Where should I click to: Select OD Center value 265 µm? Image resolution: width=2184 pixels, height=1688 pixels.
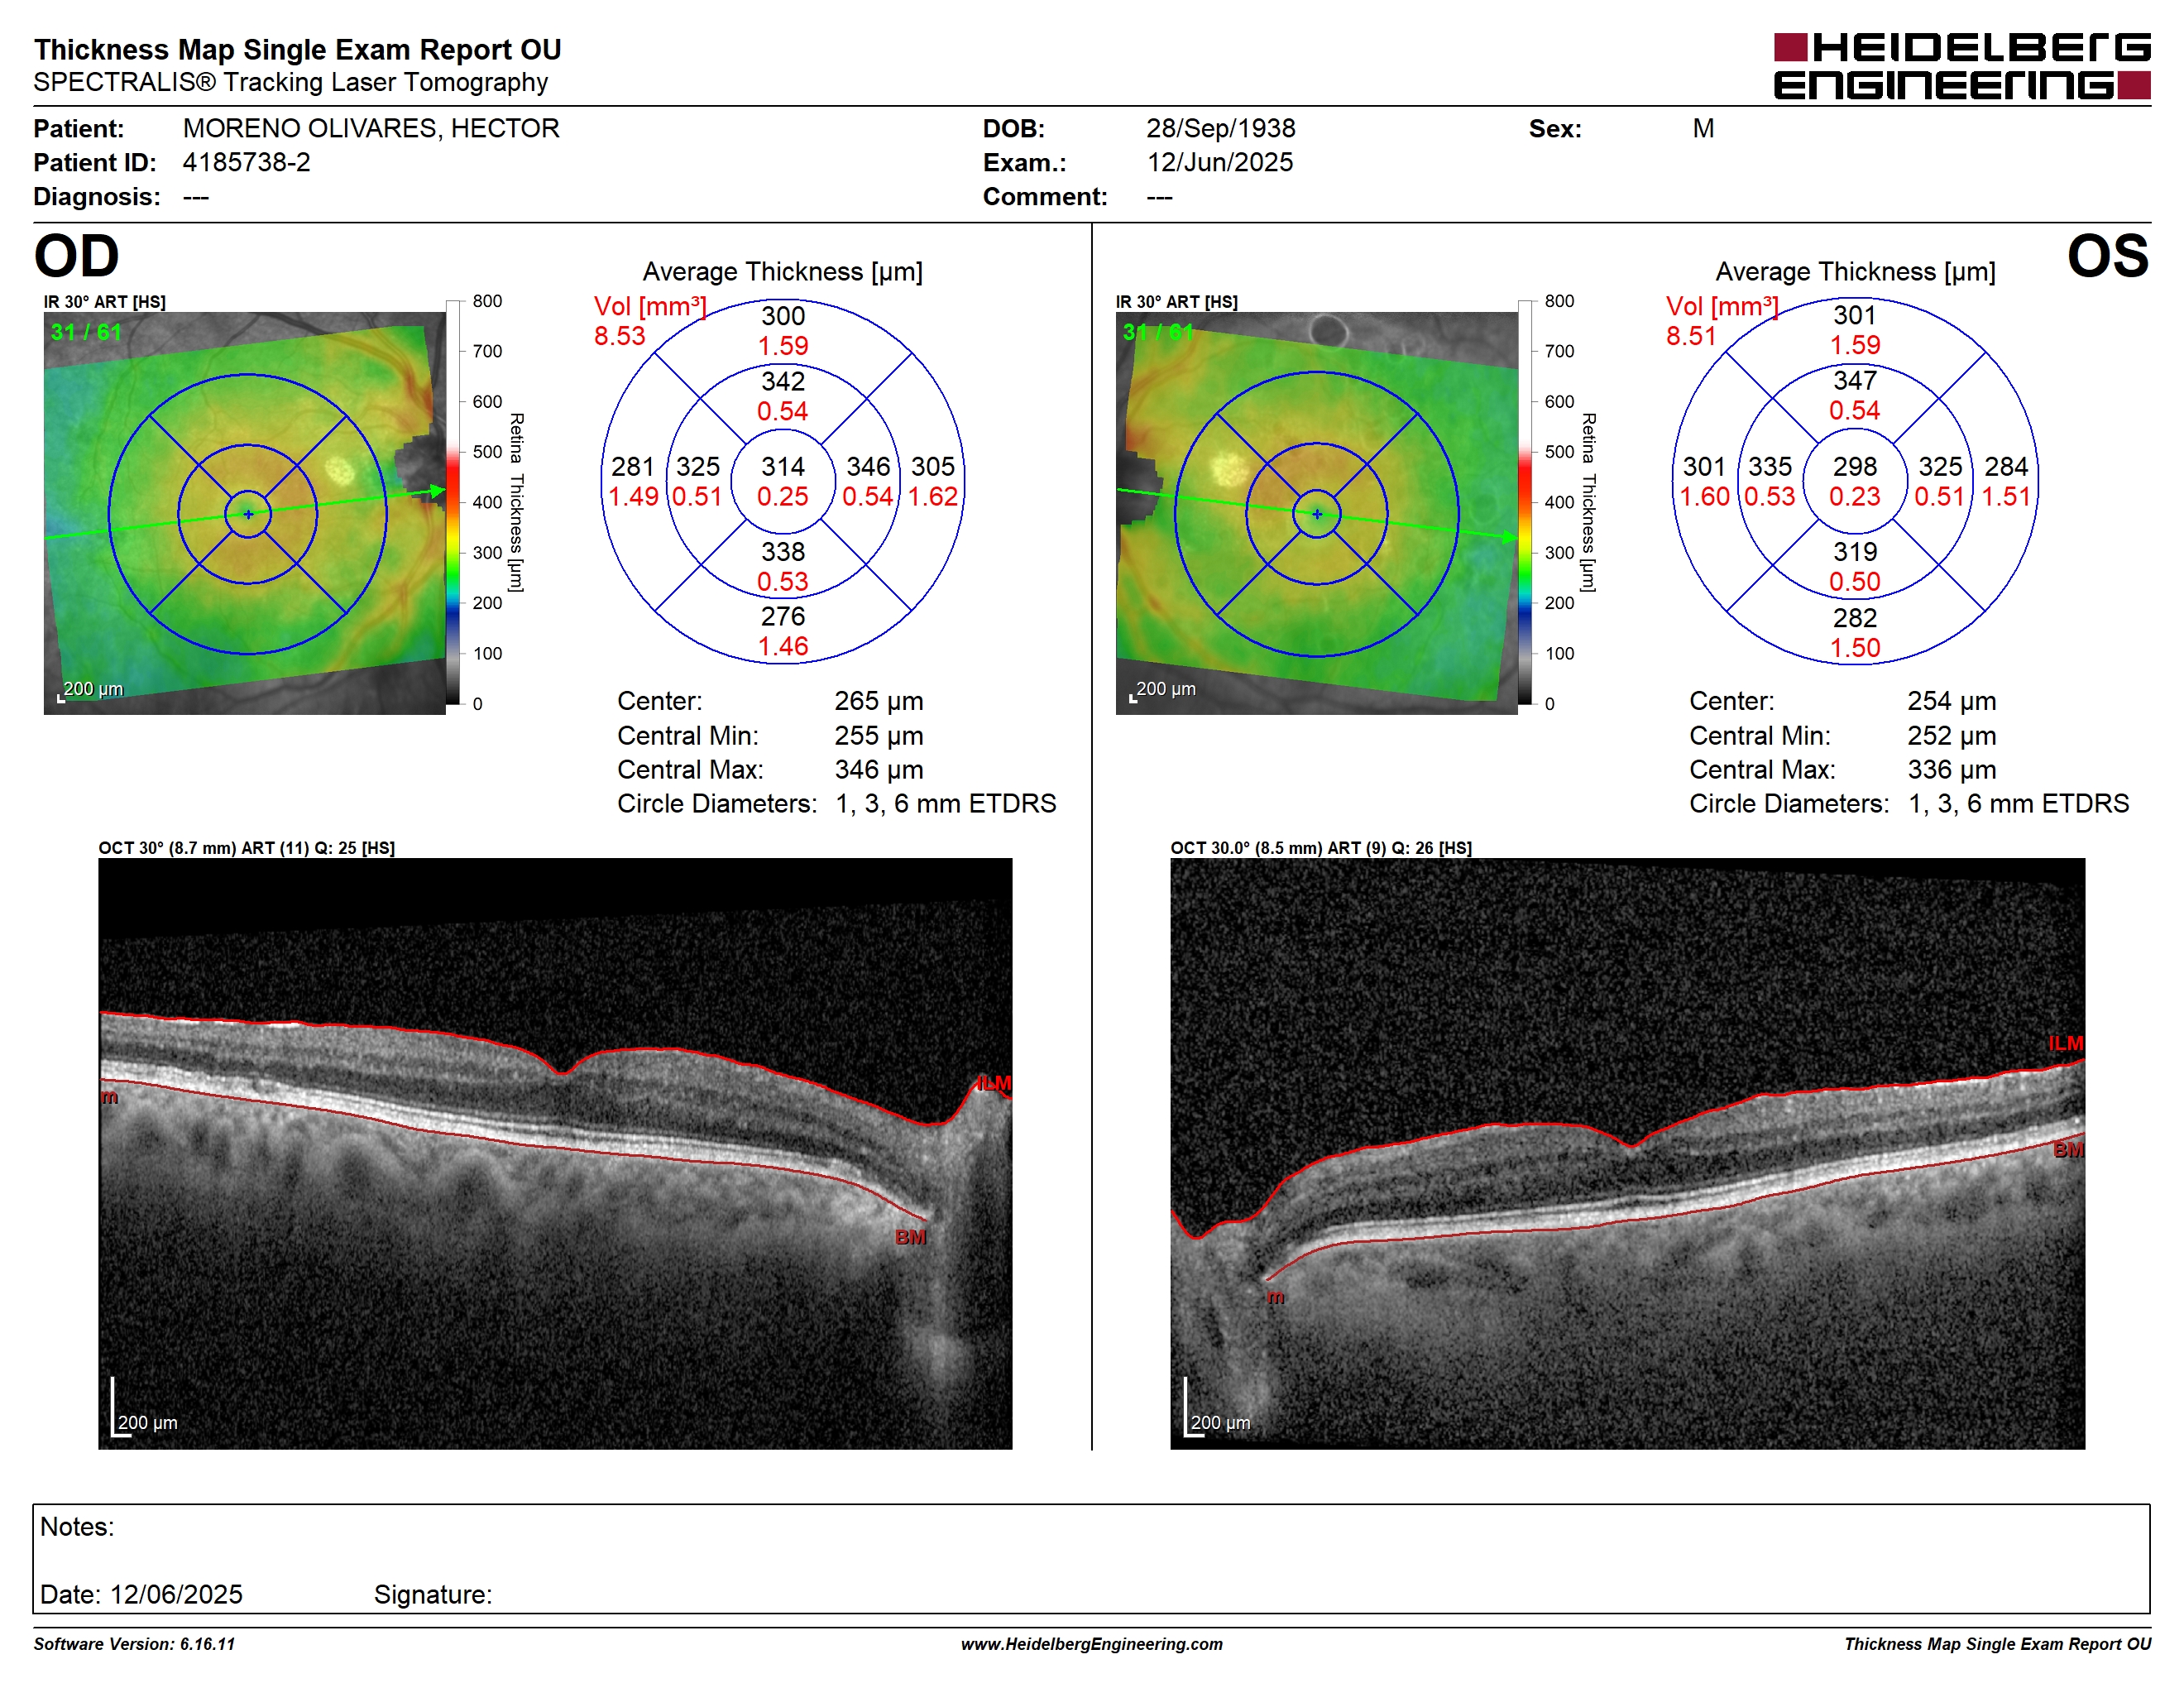[x=878, y=701]
